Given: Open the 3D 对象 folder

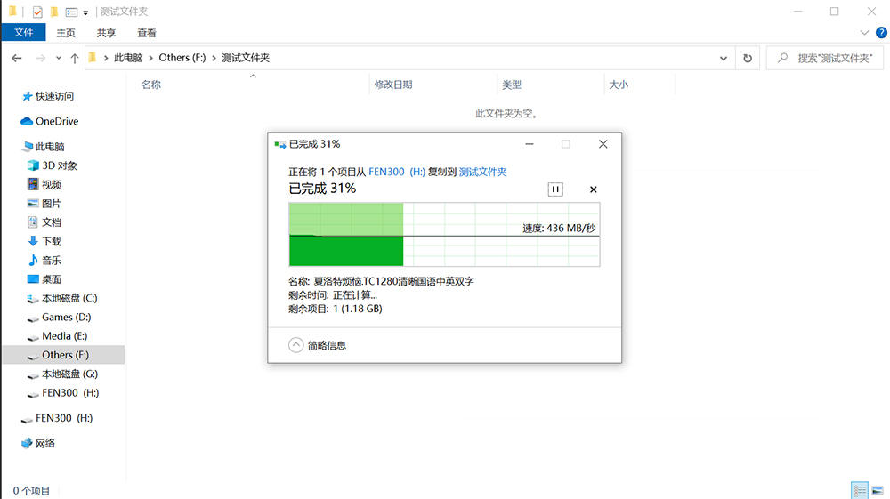Looking at the screenshot, I should [x=53, y=165].
